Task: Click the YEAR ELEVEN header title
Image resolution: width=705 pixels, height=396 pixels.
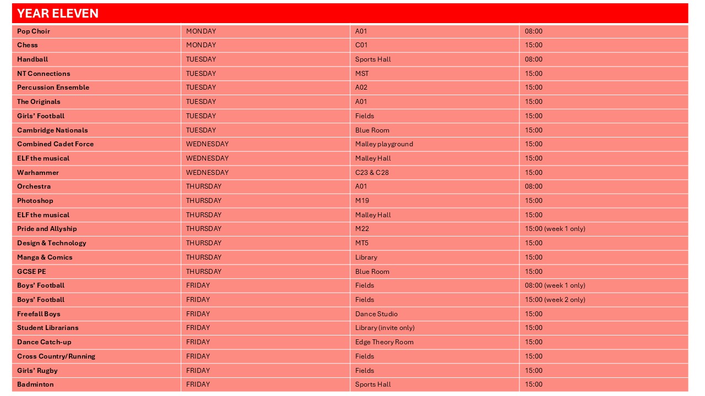Action: pyautogui.click(x=58, y=14)
